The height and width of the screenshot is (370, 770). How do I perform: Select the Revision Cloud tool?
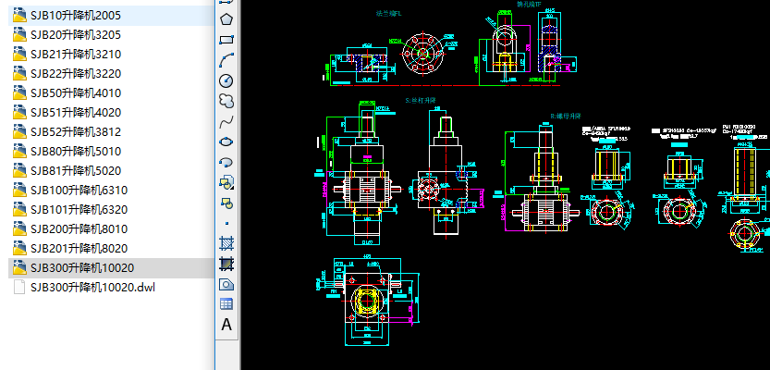tap(226, 101)
